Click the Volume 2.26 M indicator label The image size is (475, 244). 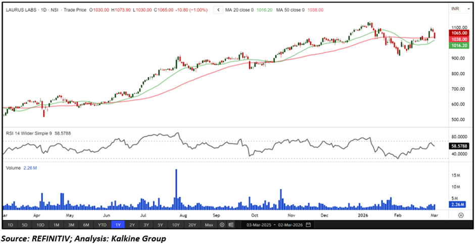click(x=20, y=167)
